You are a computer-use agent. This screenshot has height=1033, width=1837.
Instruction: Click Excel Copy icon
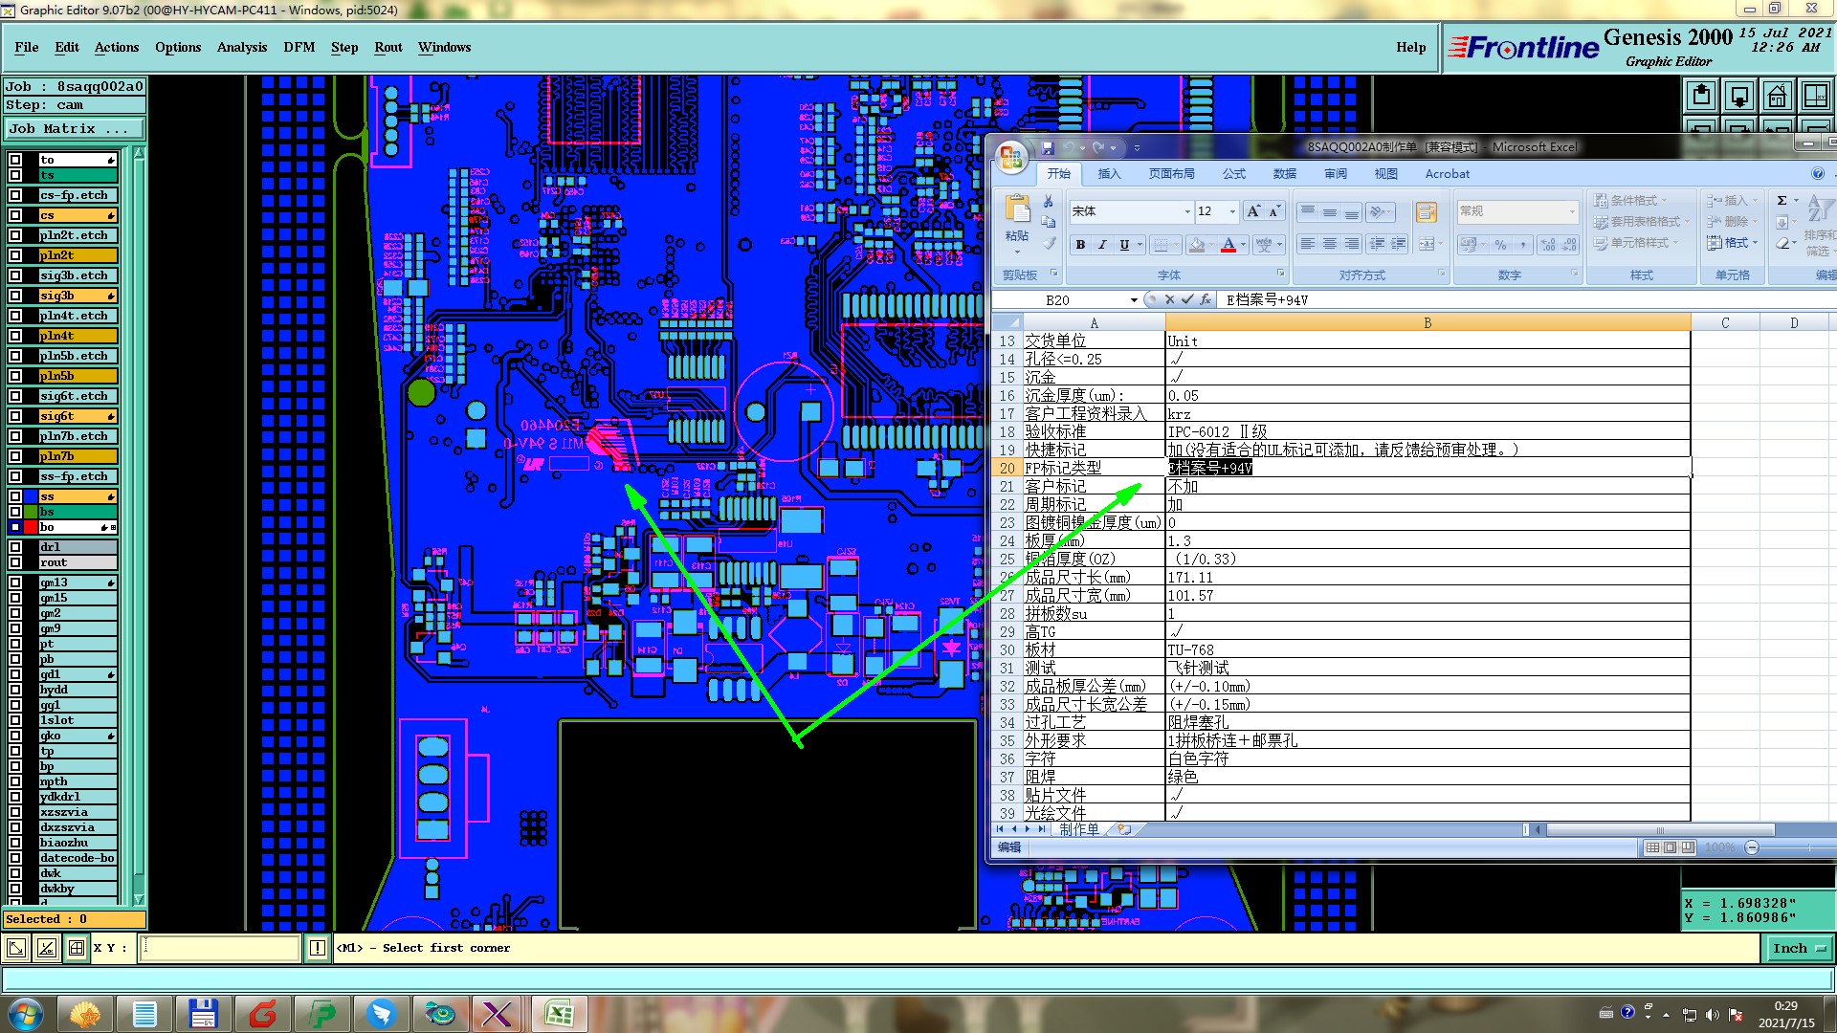click(x=1049, y=222)
